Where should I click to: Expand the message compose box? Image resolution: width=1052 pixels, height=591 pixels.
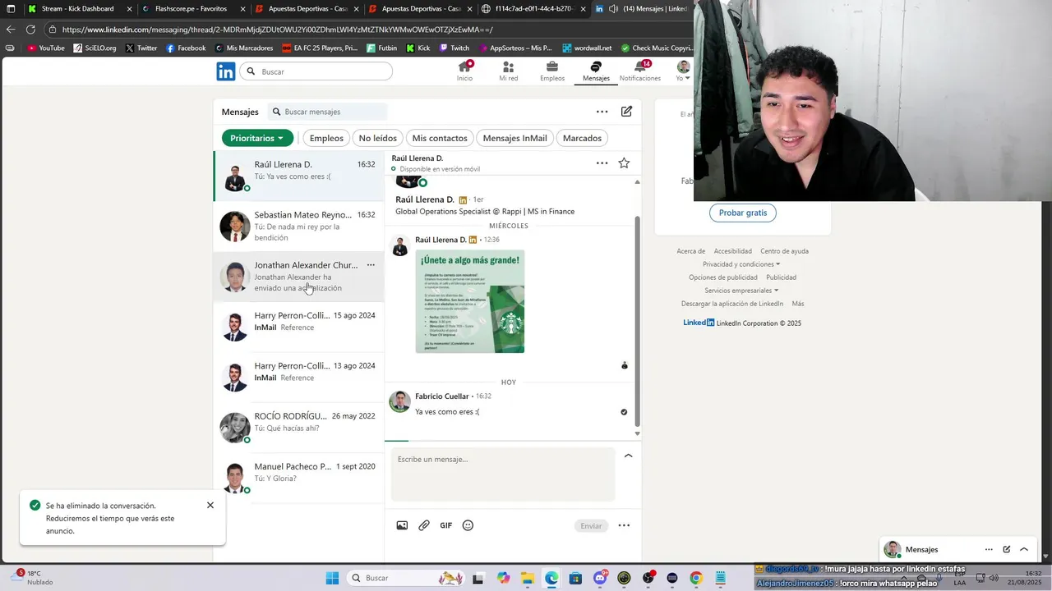point(628,456)
